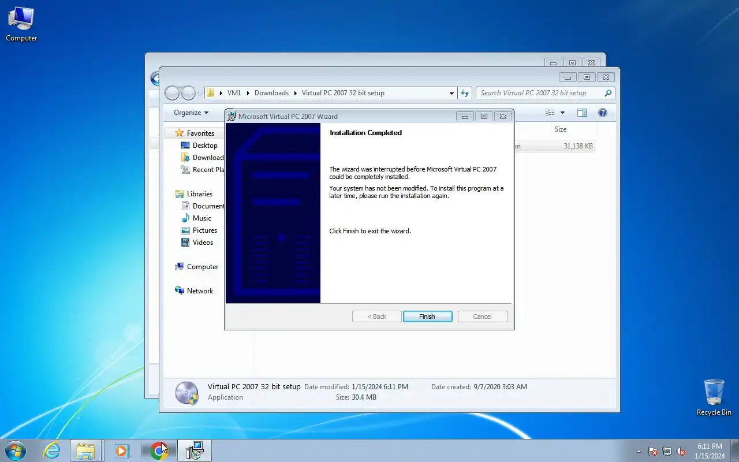Click the wizard title bar icon
Viewport: 739px width, 462px height.
(232, 116)
